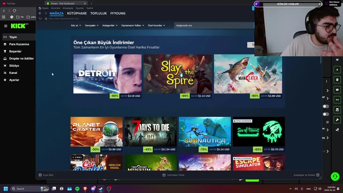Expand Oynamanın Yolları dropdown
Screen dimensions: 343x193
pyautogui.click(x=133, y=25)
